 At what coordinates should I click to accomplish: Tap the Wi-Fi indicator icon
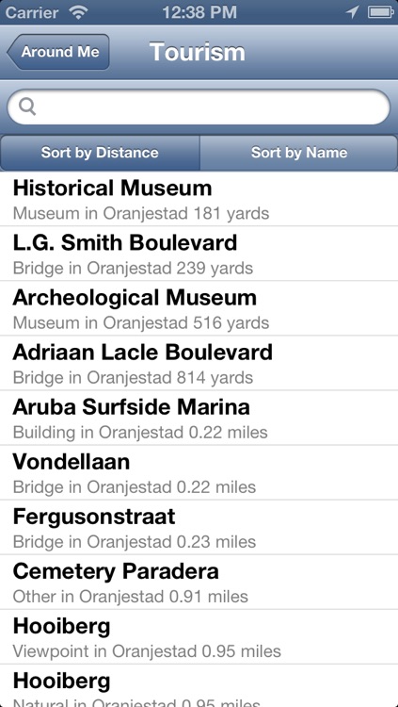click(78, 12)
